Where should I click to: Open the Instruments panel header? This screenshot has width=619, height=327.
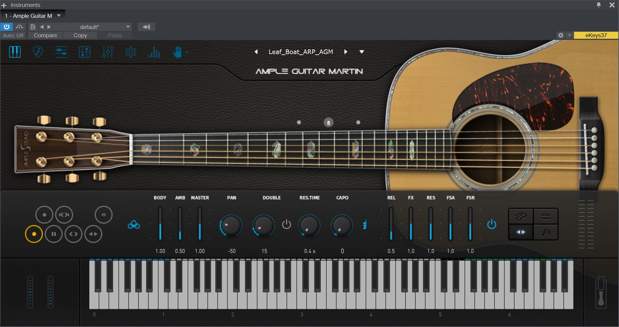pyautogui.click(x=25, y=5)
